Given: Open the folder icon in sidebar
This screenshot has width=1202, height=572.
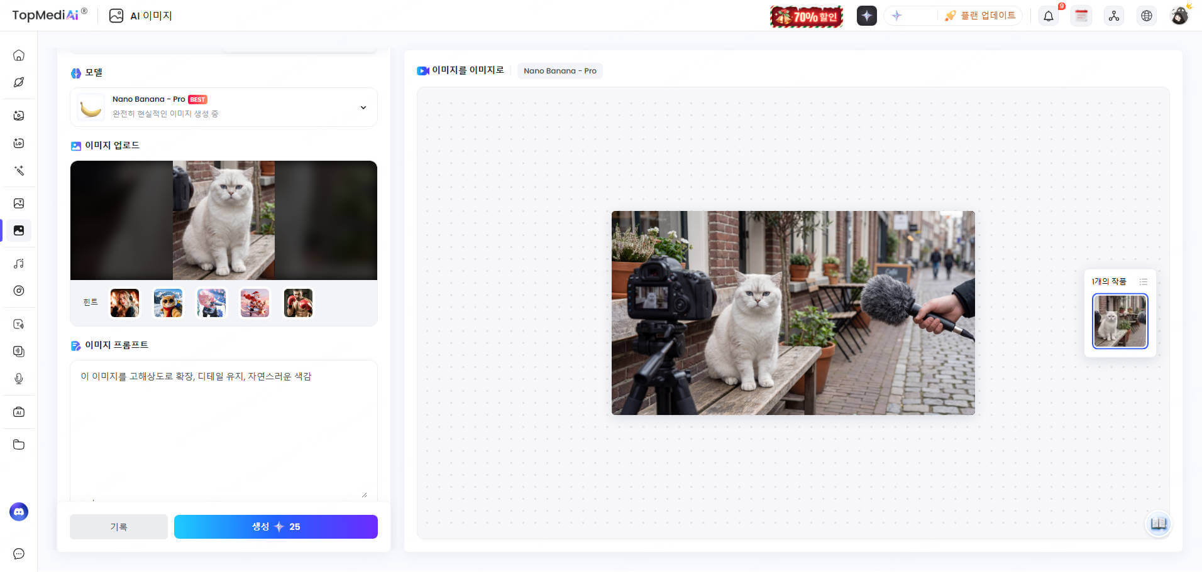Looking at the screenshot, I should tap(19, 445).
